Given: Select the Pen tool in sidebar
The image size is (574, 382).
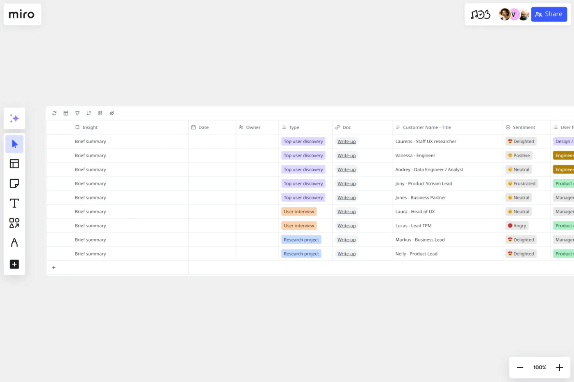Looking at the screenshot, I should (x=14, y=243).
